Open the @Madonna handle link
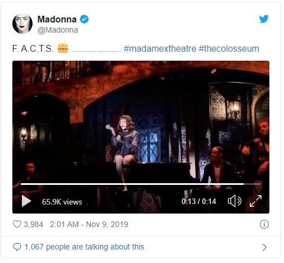Viewport: 284px width, 263px height. [x=58, y=30]
